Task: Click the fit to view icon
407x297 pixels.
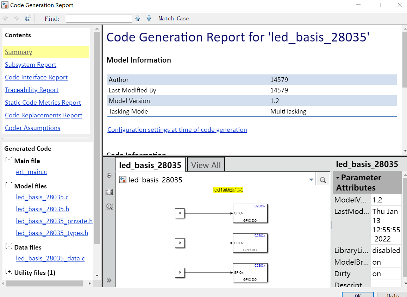Action: (109, 192)
